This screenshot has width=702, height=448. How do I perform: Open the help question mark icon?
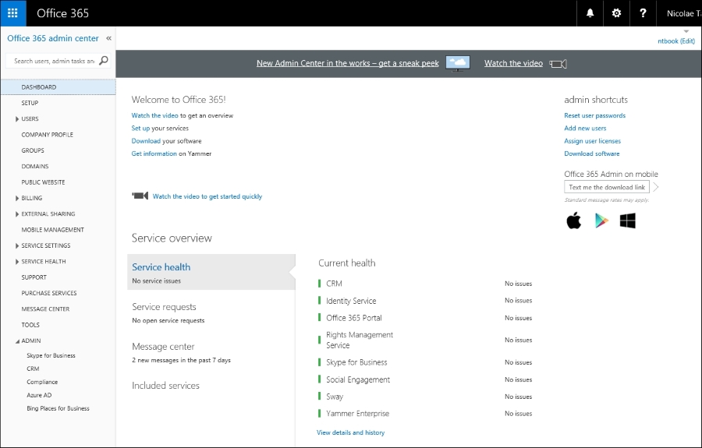[x=643, y=13]
